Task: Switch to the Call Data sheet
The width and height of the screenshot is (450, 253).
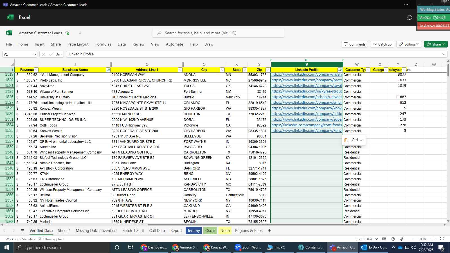Action: [157, 231]
